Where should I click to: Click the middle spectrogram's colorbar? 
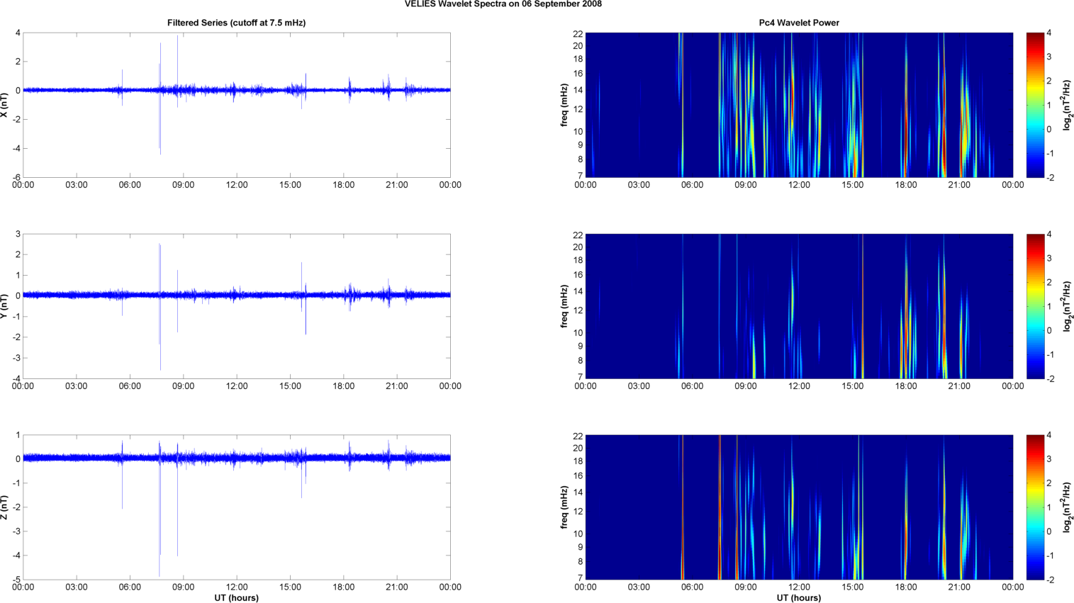pyautogui.click(x=1035, y=306)
